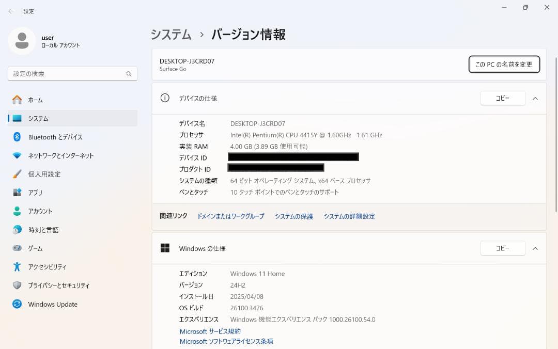This screenshot has height=349, width=558.
Task: Click the 設定の検索 search field
Action: 72,74
